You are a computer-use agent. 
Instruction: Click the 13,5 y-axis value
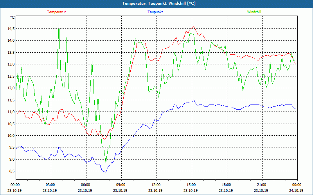click(x=11, y=53)
